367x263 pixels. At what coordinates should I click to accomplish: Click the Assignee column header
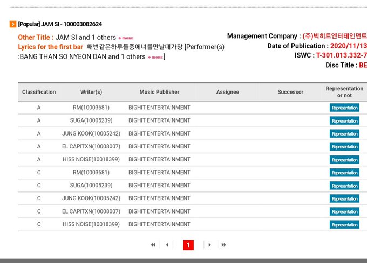228,92
